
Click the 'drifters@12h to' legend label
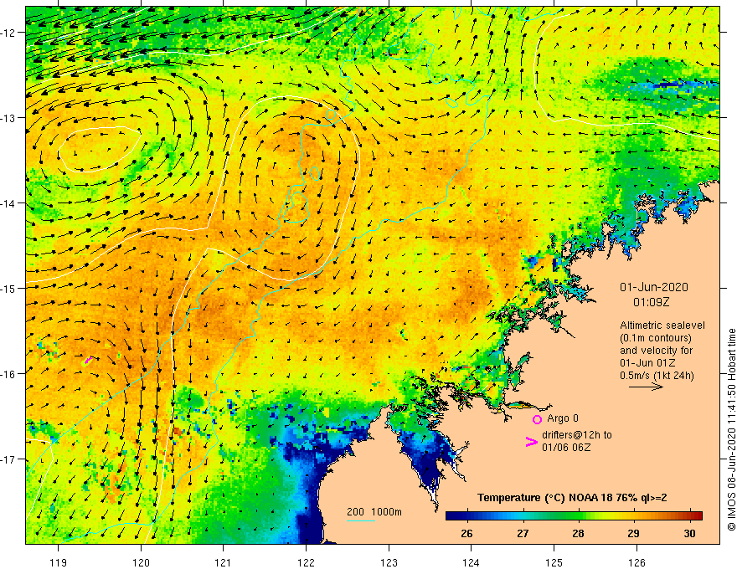[x=577, y=435]
